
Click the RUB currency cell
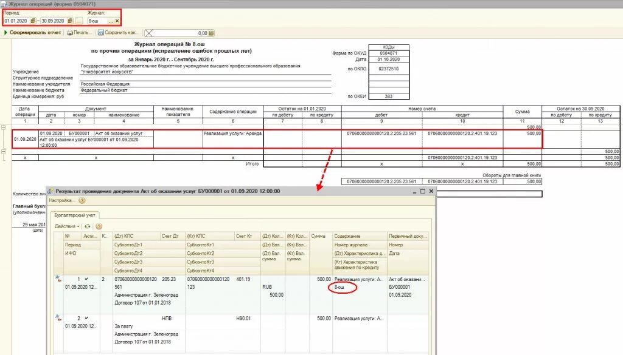click(267, 287)
